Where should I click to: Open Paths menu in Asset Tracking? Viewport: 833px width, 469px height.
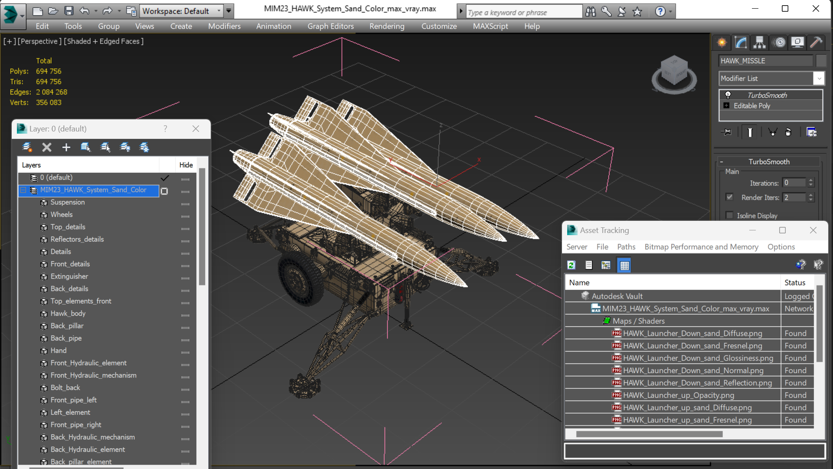(x=626, y=247)
